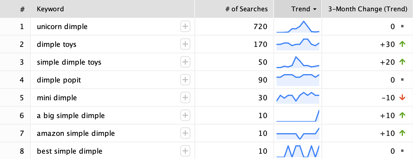This screenshot has height=159, width=413.
Task: Open Trend column sort dropdown arrow
Action: pos(315,9)
